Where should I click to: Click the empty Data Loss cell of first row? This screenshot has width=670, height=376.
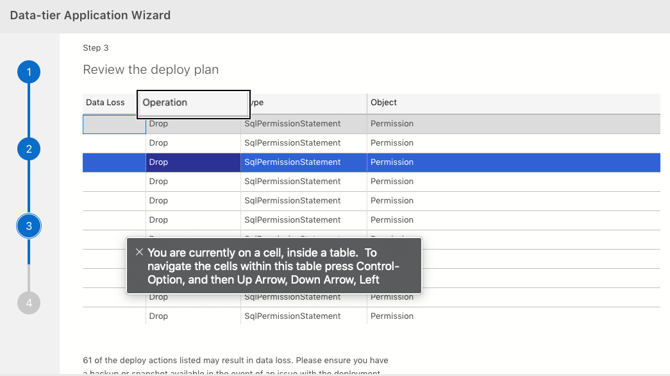(x=113, y=123)
